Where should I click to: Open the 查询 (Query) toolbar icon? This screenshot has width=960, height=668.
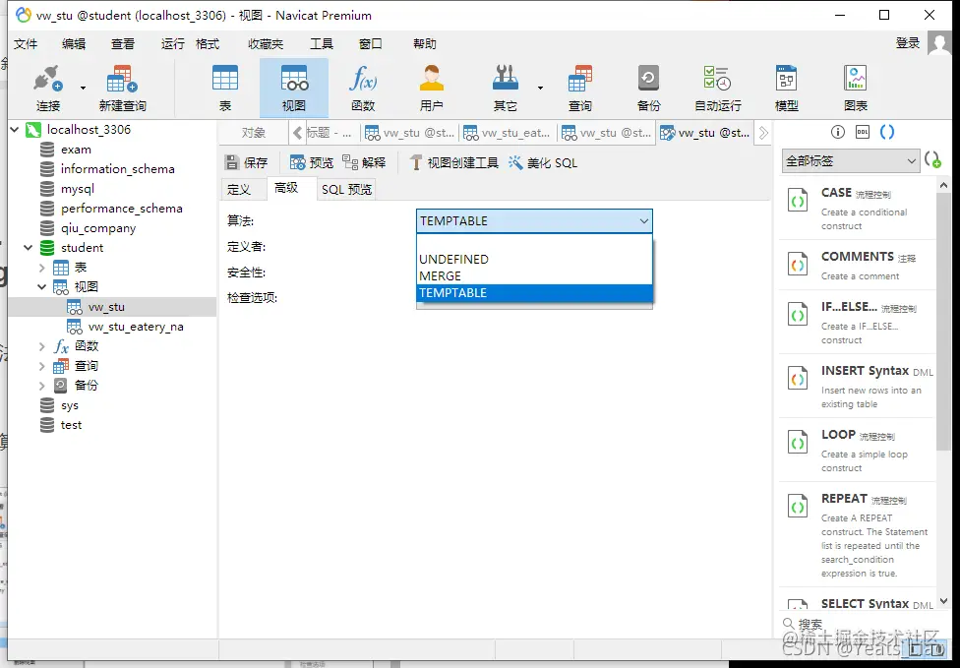pos(579,89)
